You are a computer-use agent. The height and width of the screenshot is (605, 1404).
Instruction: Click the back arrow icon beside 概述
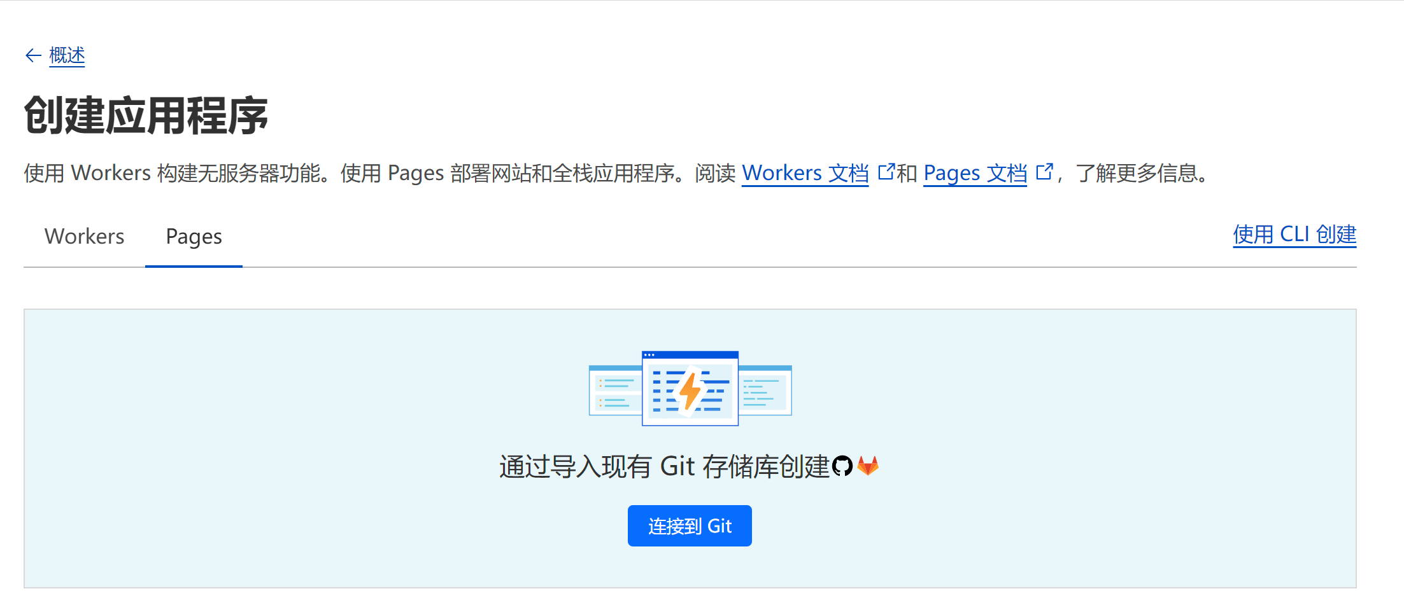(x=33, y=56)
